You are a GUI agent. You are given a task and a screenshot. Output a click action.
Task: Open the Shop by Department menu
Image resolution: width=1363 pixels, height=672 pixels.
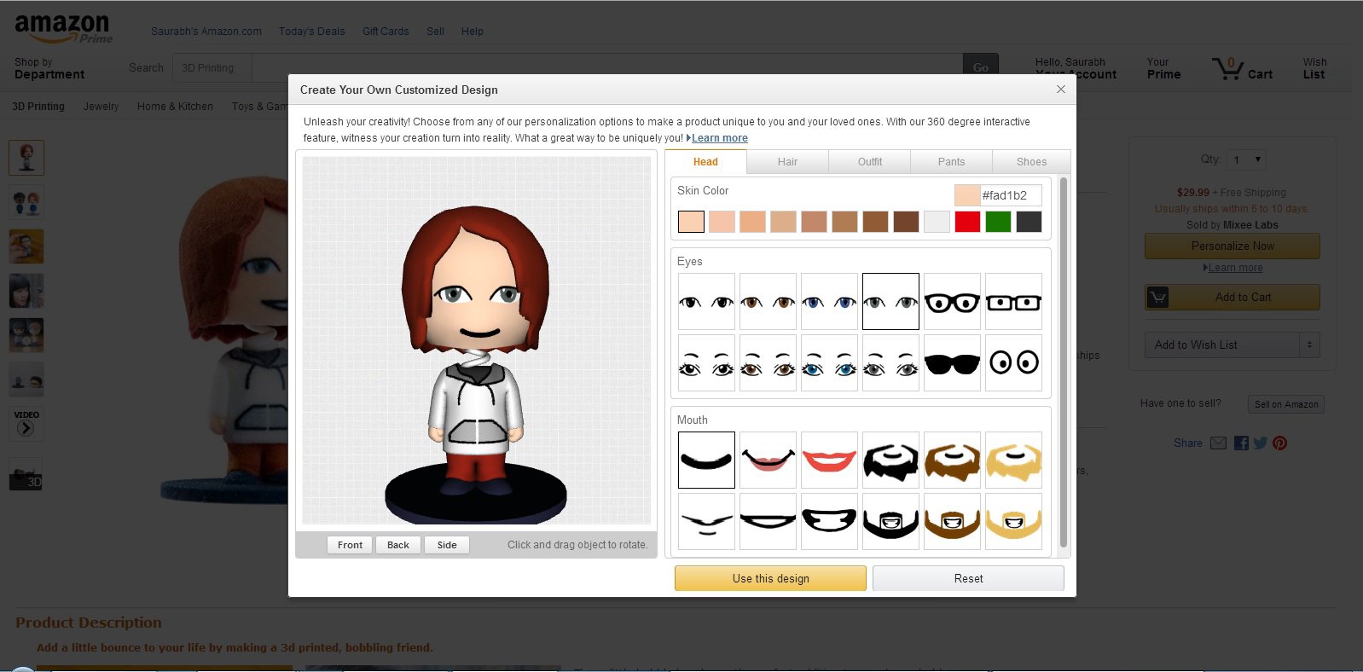click(49, 68)
